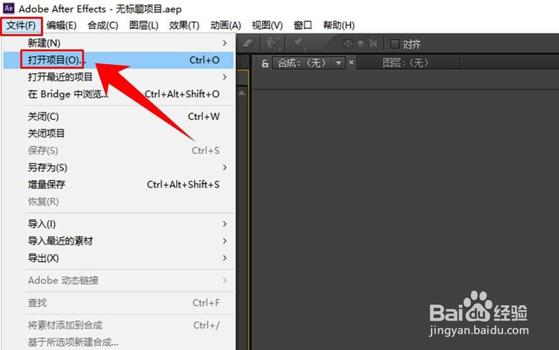
Task: Choose 在 Bridge 中浏览... entry
Action: [119, 94]
